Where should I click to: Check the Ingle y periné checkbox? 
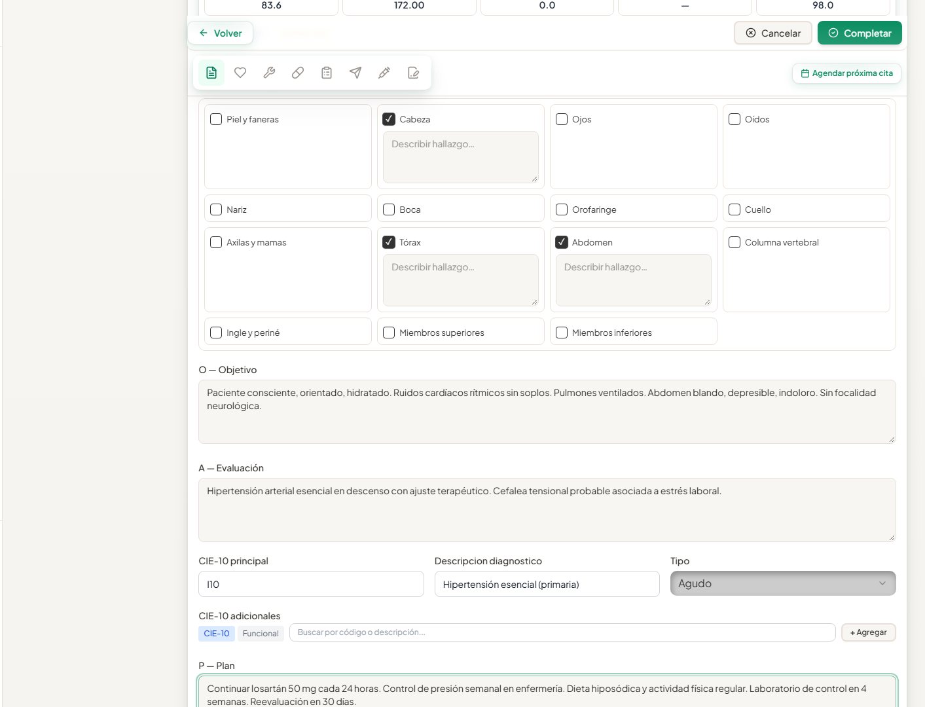pyautogui.click(x=216, y=333)
